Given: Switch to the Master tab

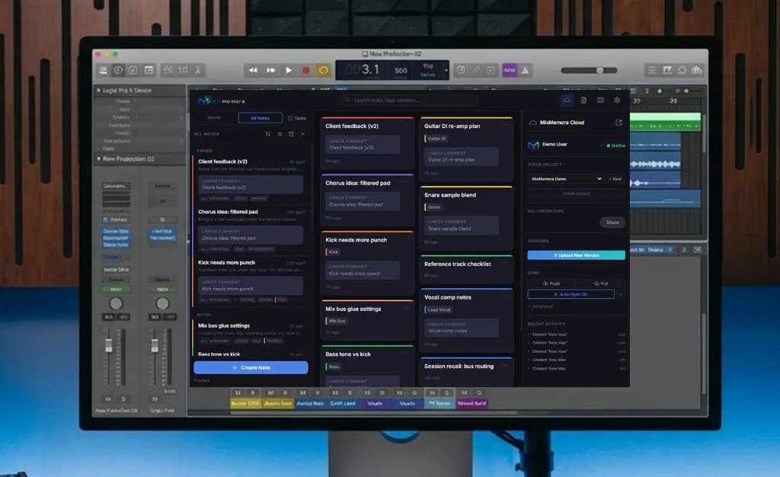Looking at the screenshot, I should pos(214,118).
